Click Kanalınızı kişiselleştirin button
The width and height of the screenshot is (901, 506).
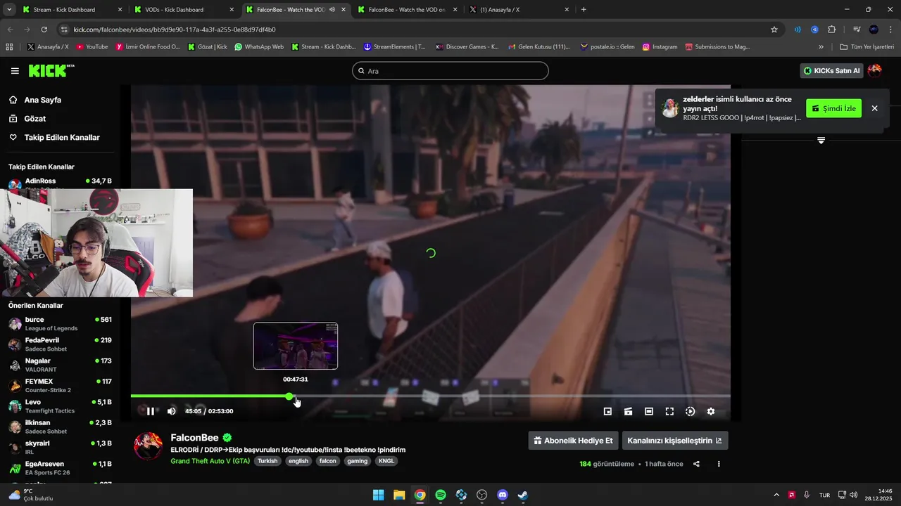click(x=674, y=441)
